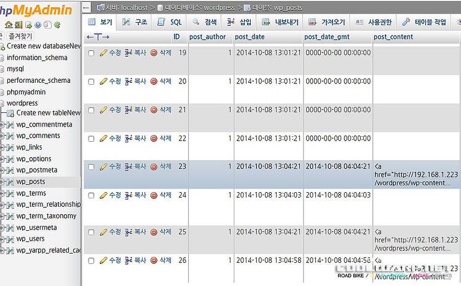The image size is (461, 286).
Task: Click the pencil edit icon for row 20
Action: point(103,82)
